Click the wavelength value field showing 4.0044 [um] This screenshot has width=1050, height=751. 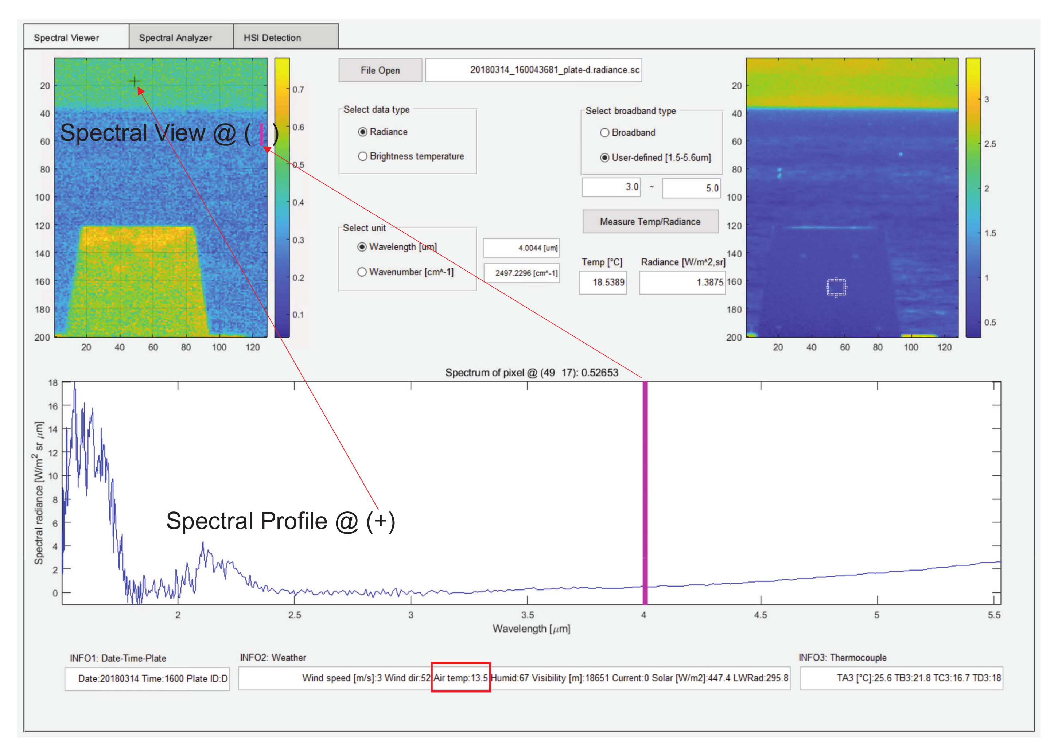[521, 248]
